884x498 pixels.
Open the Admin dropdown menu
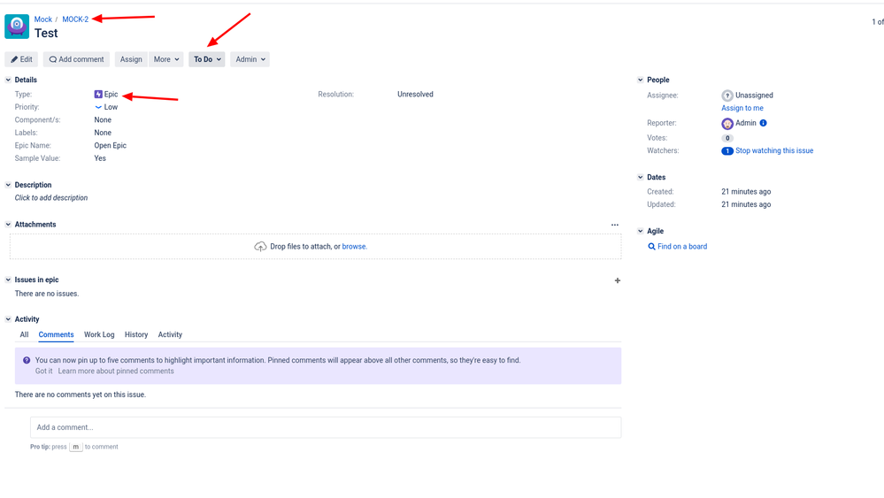(x=250, y=59)
